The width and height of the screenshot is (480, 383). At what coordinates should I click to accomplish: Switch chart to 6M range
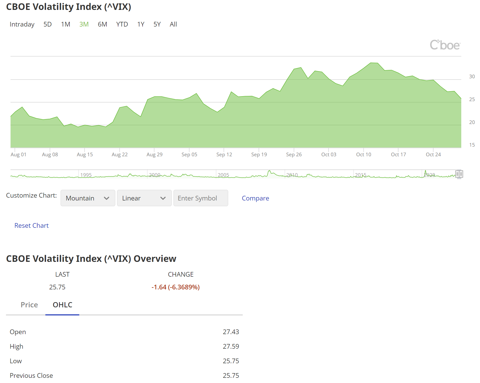tap(103, 24)
